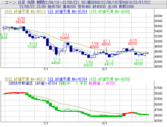Click the green 7/22 43610 trough label
167x127 pixels.
(88, 64)
